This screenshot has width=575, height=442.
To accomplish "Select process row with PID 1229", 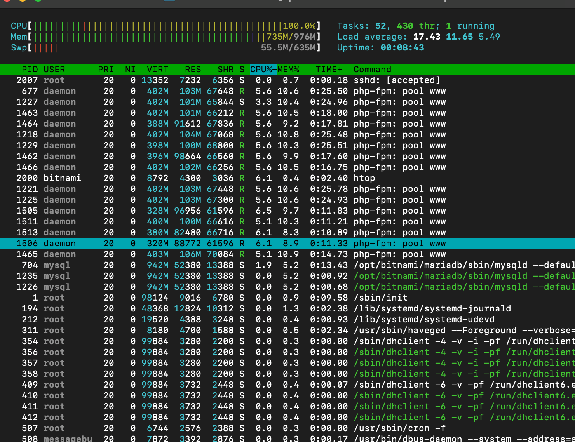I will click(287, 145).
